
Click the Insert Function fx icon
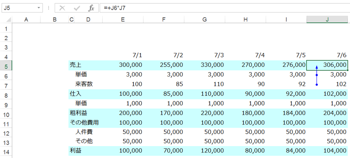91,8
